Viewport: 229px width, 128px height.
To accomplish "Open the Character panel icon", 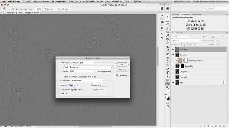I will tap(162, 34).
